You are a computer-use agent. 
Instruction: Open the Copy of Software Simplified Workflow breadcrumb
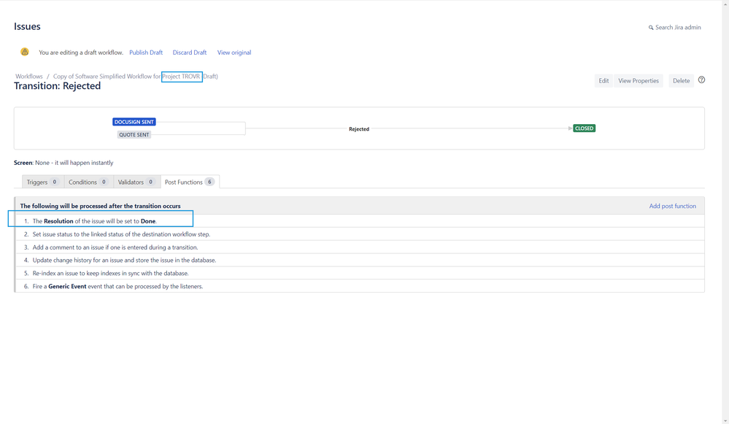(135, 76)
